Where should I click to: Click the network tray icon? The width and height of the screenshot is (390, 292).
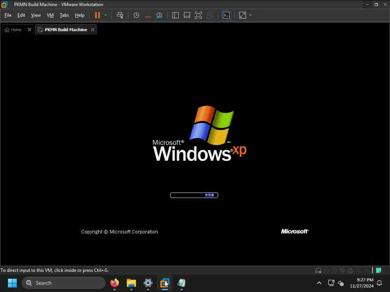(331, 283)
